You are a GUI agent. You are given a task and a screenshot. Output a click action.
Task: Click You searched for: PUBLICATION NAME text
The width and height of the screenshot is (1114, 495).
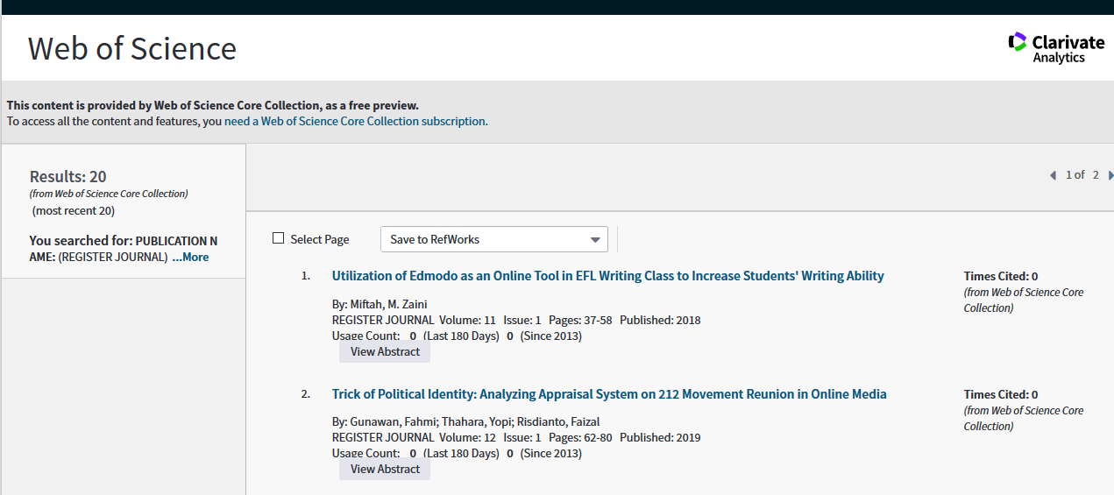(124, 248)
